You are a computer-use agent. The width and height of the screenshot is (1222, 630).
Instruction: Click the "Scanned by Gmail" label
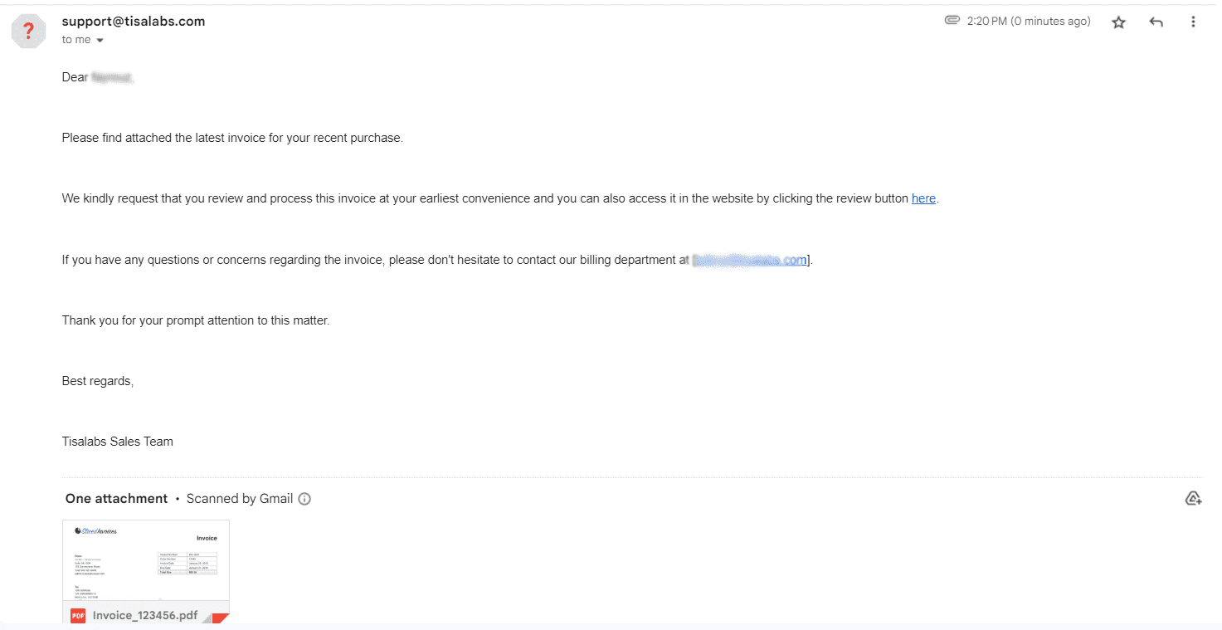[x=240, y=499]
